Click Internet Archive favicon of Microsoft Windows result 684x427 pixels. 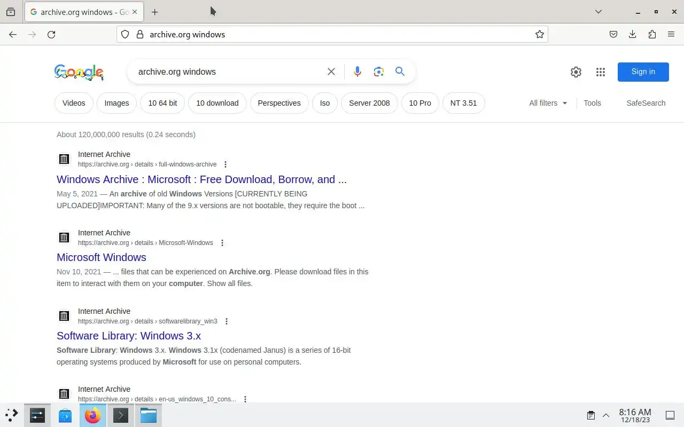click(64, 238)
